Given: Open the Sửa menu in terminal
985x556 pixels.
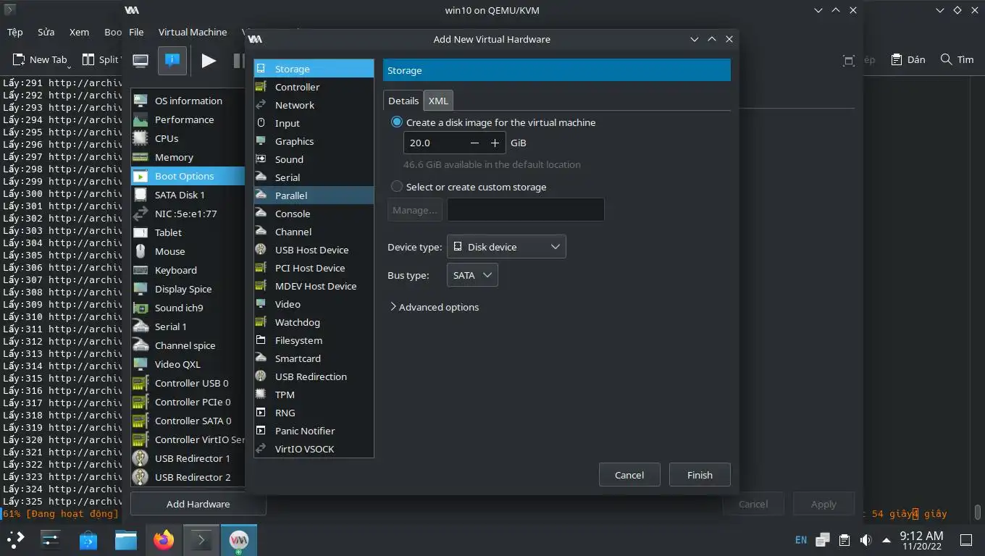Looking at the screenshot, I should [x=46, y=32].
